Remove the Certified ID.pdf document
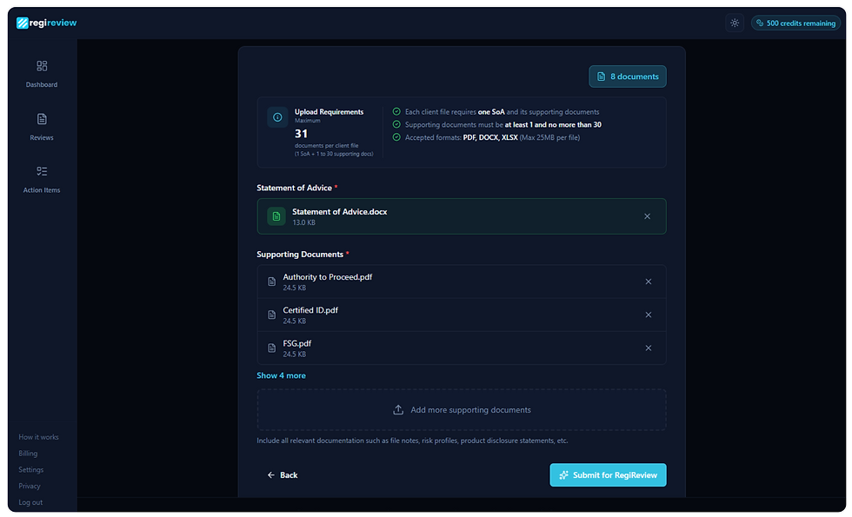The image size is (852, 517). 649,315
